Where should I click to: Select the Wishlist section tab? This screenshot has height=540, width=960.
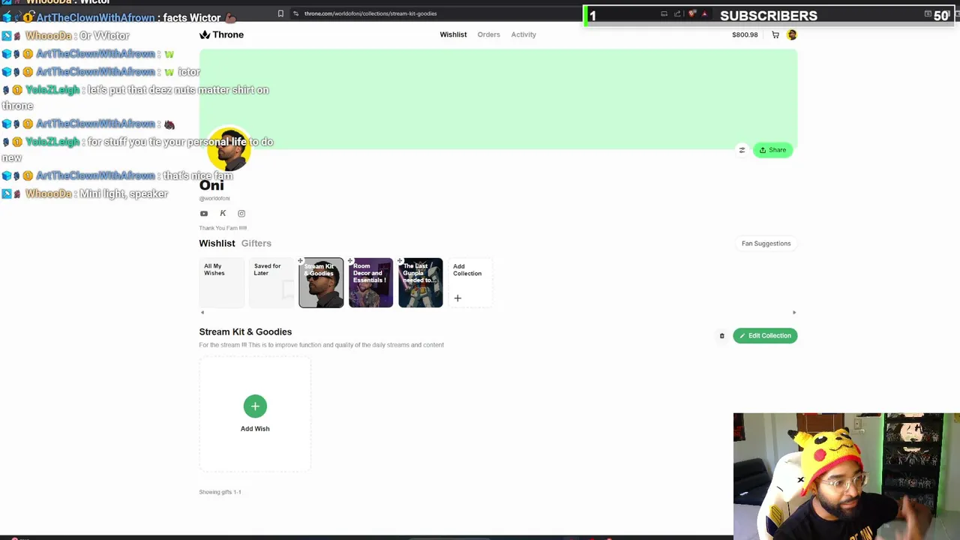217,243
